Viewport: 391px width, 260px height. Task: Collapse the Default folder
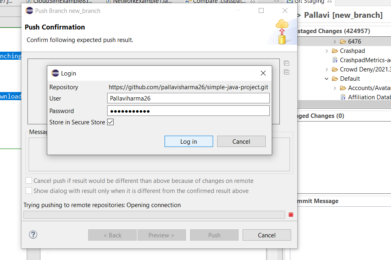[327, 79]
